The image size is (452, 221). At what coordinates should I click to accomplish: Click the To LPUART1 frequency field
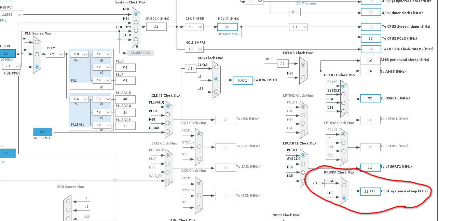coord(370,168)
